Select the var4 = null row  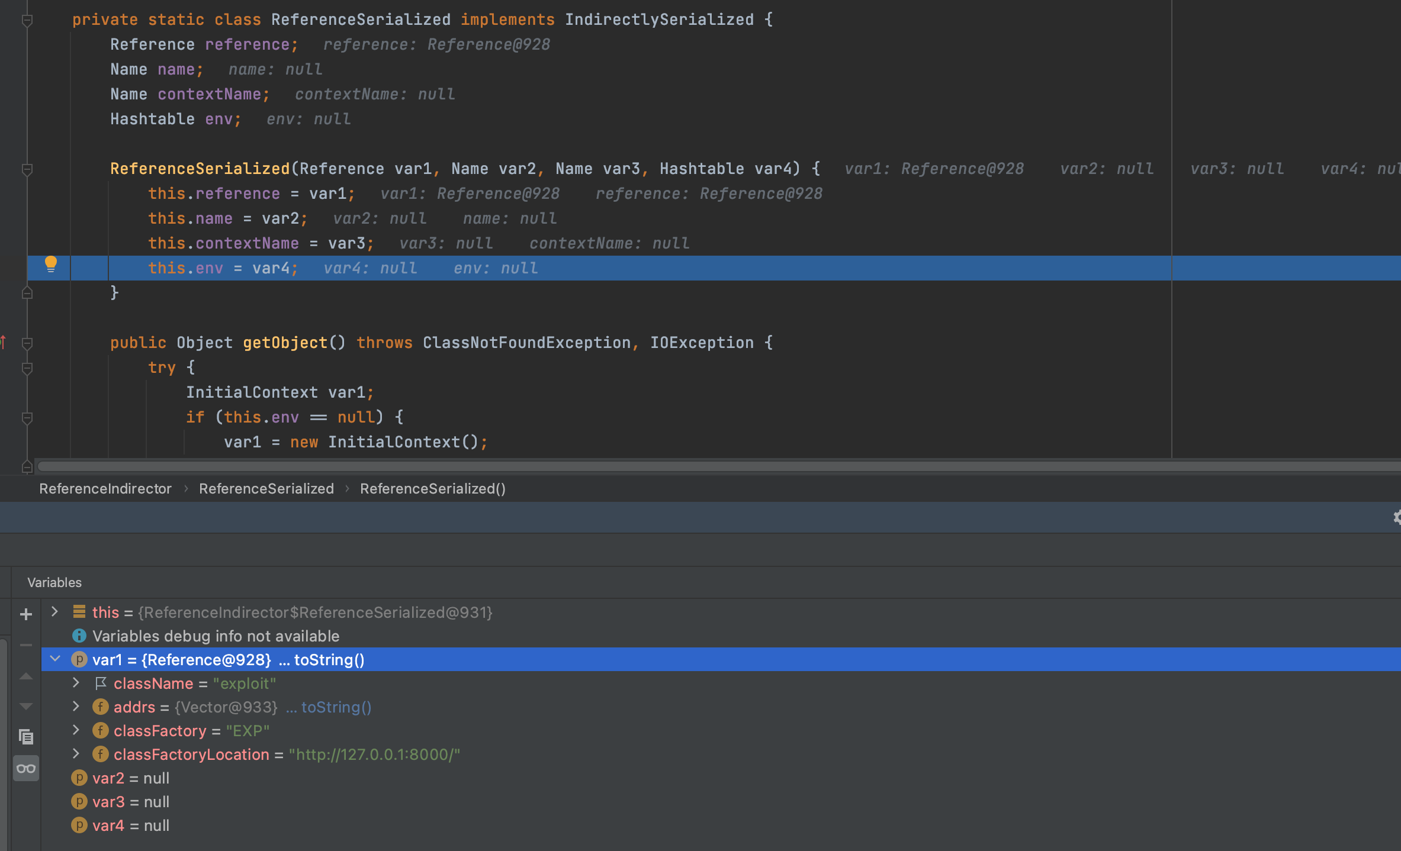[721, 825]
